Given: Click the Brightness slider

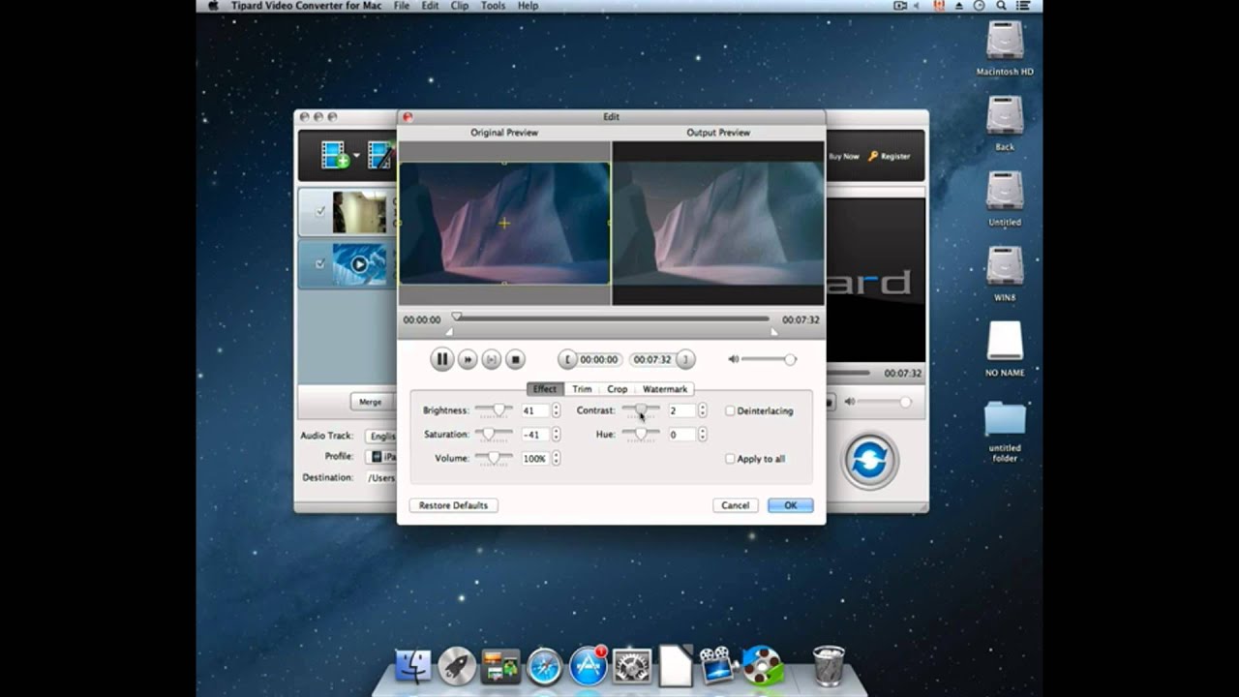Looking at the screenshot, I should click(494, 410).
